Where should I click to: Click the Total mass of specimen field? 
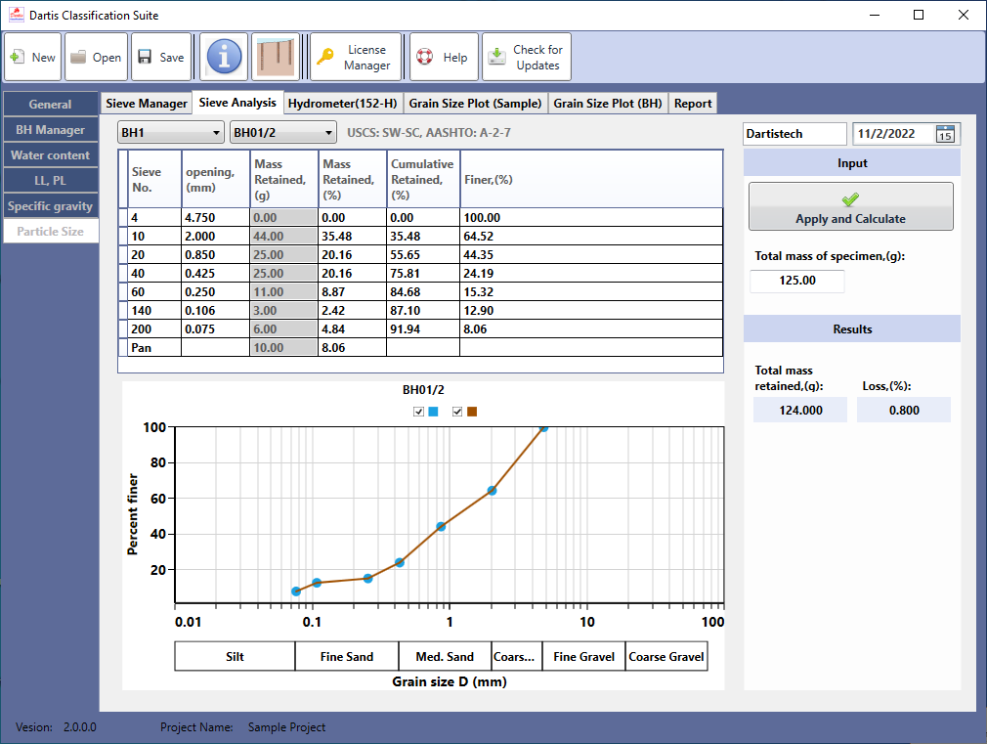(x=796, y=281)
